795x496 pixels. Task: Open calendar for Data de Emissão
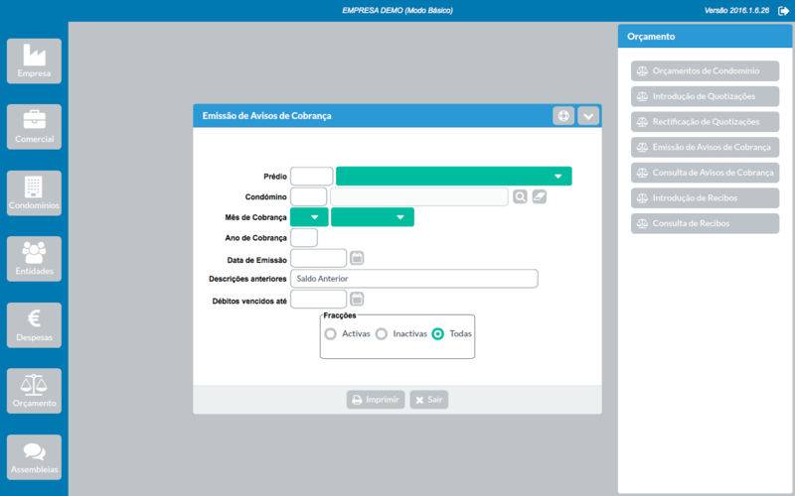(x=357, y=258)
